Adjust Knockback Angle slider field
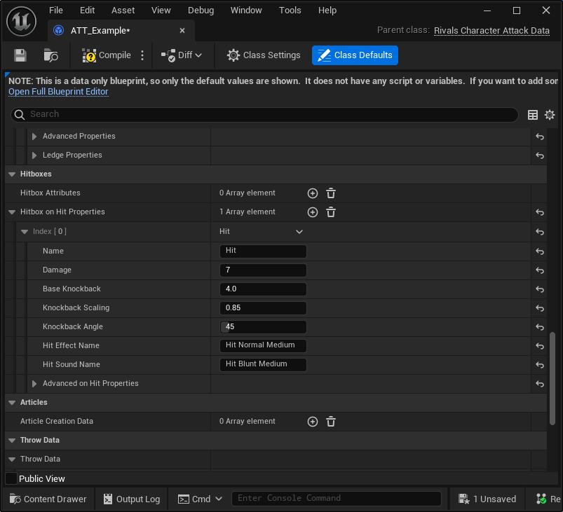 [x=263, y=327]
